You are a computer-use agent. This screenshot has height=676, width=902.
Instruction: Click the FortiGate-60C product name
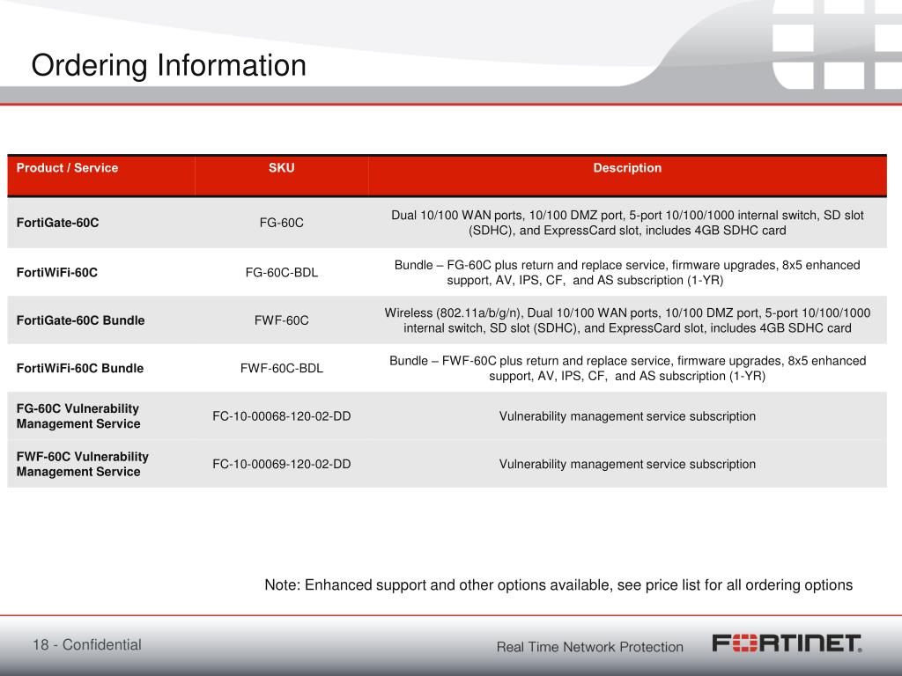(57, 223)
